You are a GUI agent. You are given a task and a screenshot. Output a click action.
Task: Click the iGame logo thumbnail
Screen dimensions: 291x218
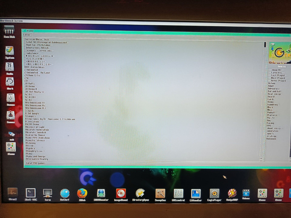[x=280, y=53]
